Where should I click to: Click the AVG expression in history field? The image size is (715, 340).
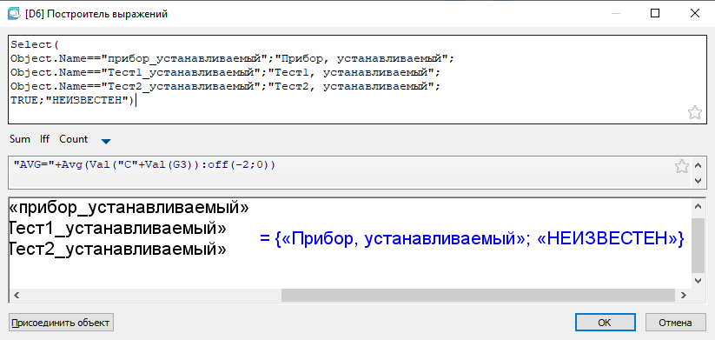click(x=144, y=164)
